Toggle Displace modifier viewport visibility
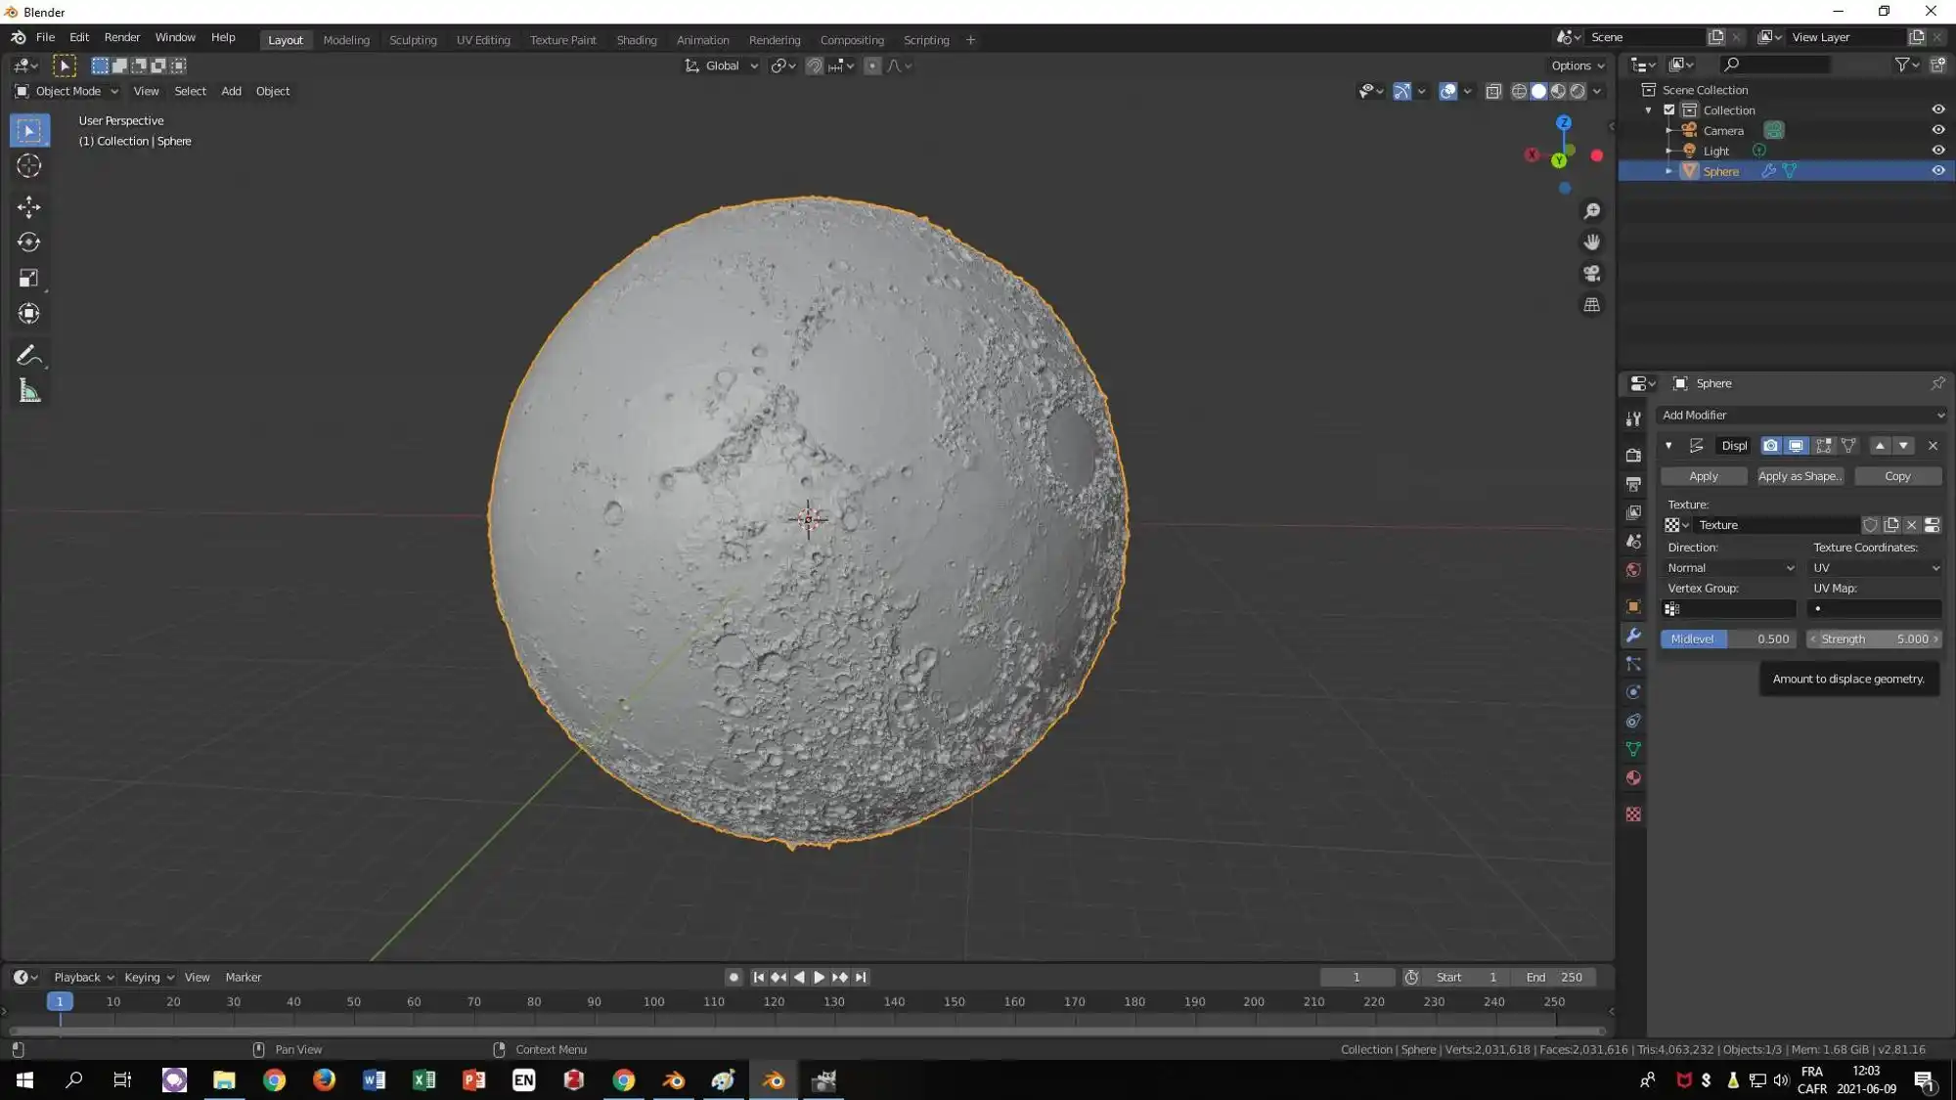The image size is (1956, 1100). point(1796,446)
